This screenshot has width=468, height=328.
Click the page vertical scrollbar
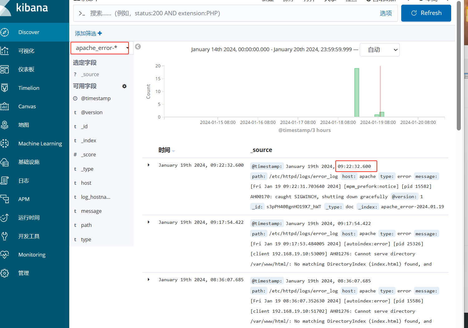click(459, 66)
